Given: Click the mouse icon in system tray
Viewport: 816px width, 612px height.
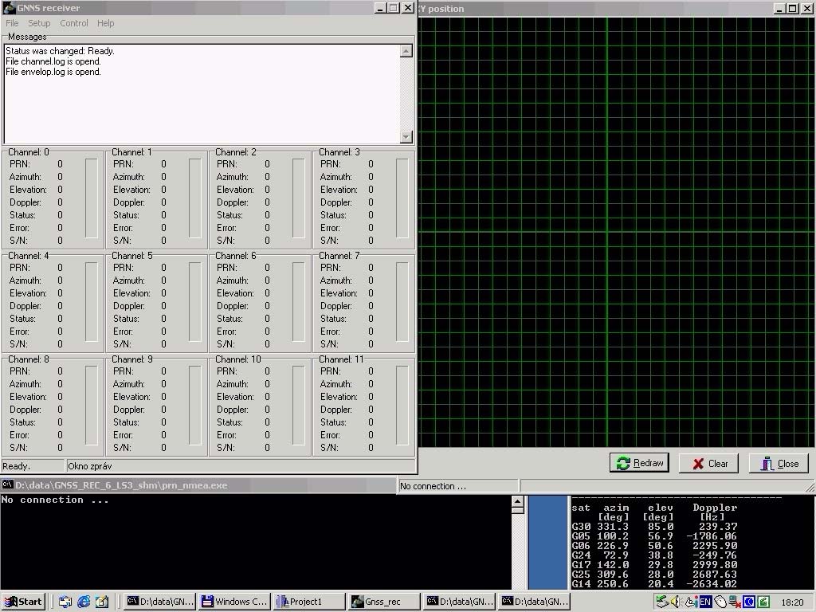Looking at the screenshot, I should (720, 602).
